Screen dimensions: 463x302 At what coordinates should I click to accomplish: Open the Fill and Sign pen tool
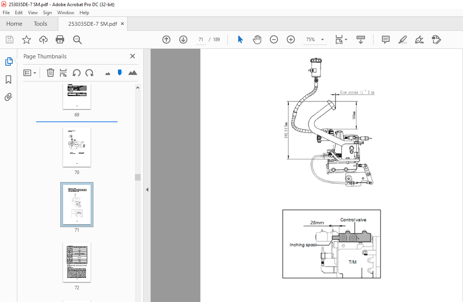pos(419,40)
